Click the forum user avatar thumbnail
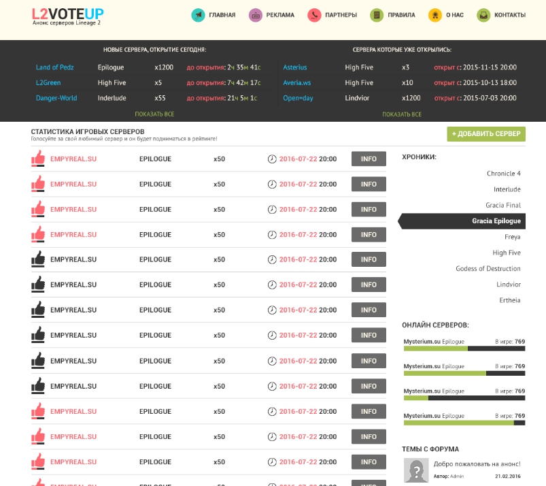The image size is (546, 486). click(416, 470)
